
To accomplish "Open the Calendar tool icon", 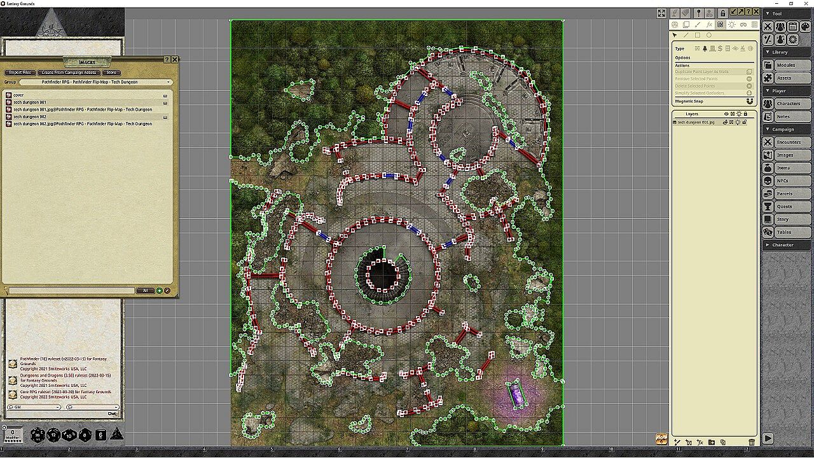I will (x=792, y=27).
